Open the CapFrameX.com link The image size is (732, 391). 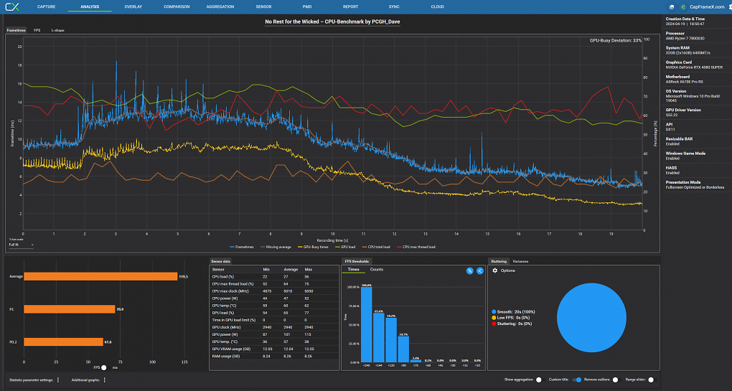click(x=707, y=7)
